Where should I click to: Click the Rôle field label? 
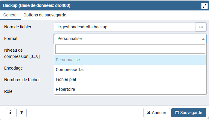pyautogui.click(x=8, y=91)
